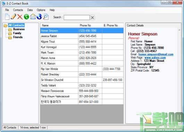Select the Jessica Rabbit row
184x132 pixels.
(82, 36)
